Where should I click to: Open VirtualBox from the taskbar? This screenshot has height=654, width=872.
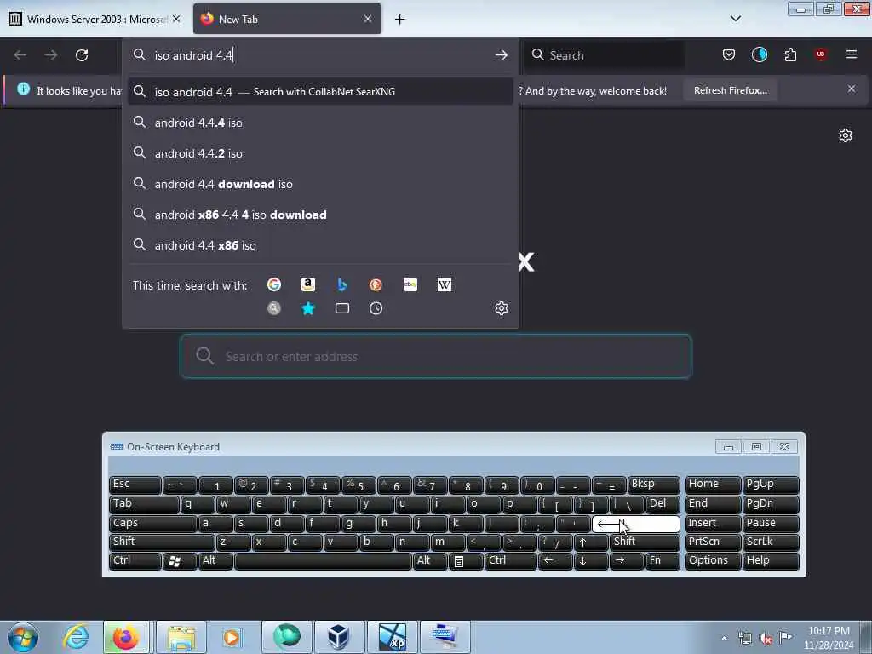point(339,637)
